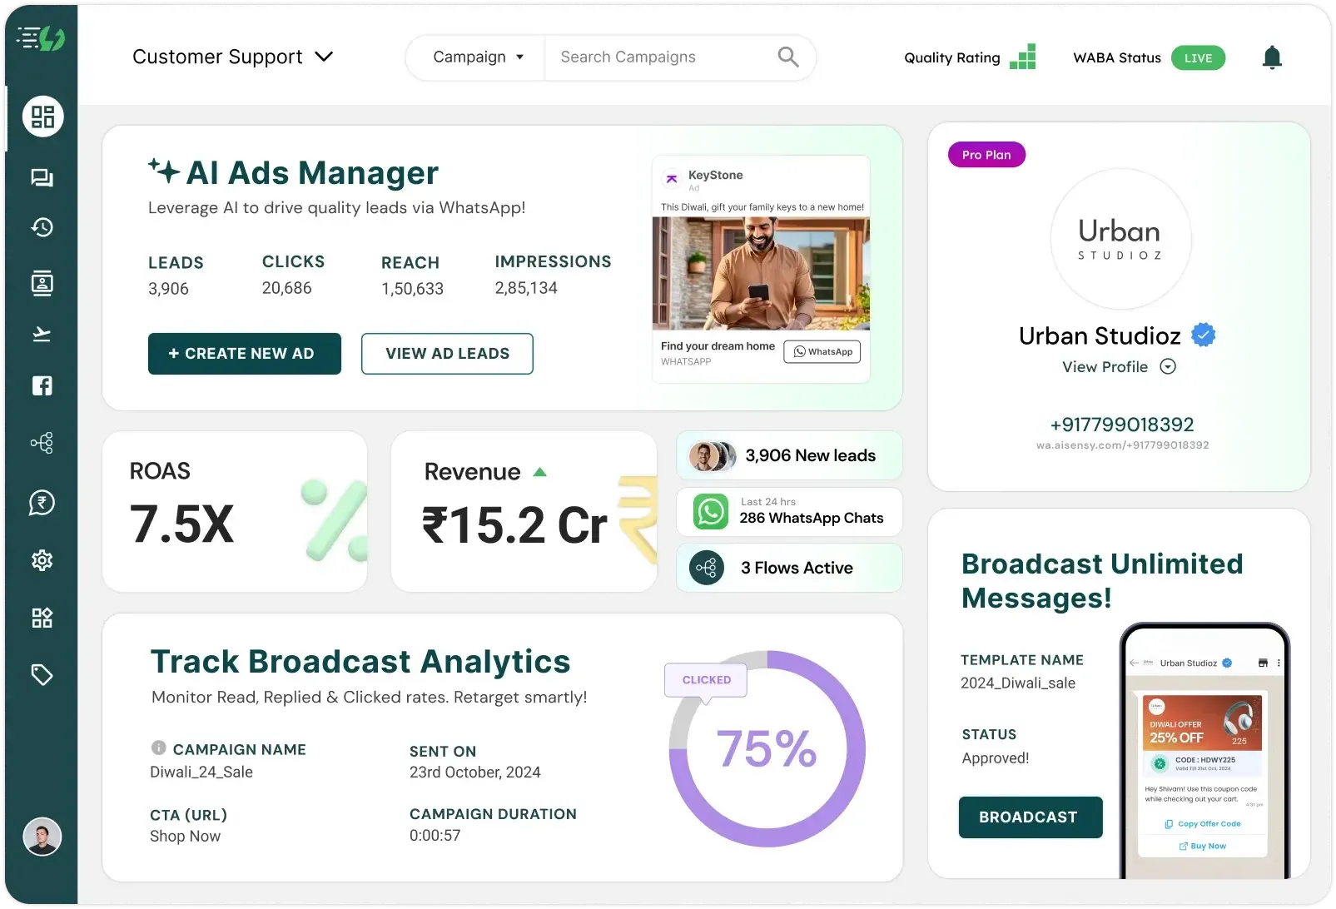Click the CREATE NEW AD button
The height and width of the screenshot is (909, 1336).
pos(244,354)
